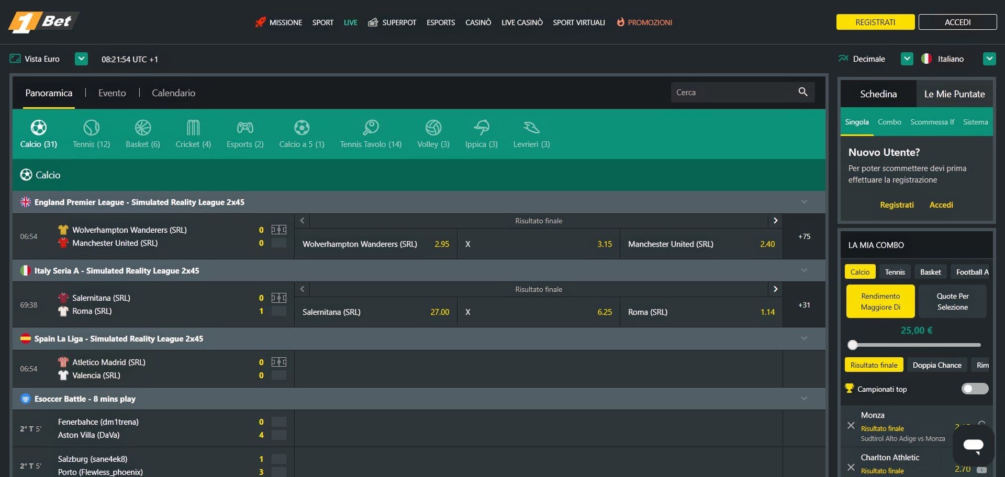The width and height of the screenshot is (1005, 477).
Task: Open the Levrieri category icon
Action: 531,127
